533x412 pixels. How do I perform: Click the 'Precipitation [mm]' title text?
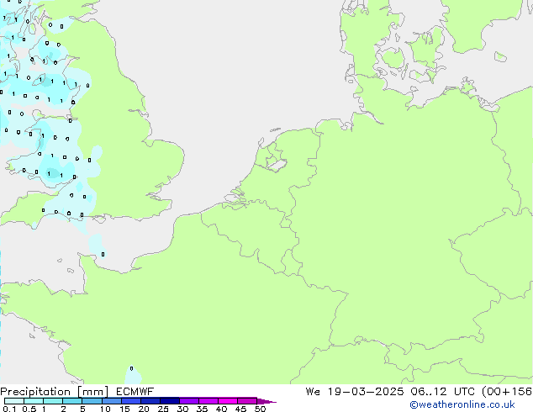point(55,392)
